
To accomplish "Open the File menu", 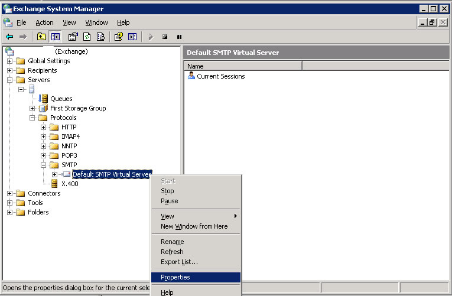I will (21, 22).
